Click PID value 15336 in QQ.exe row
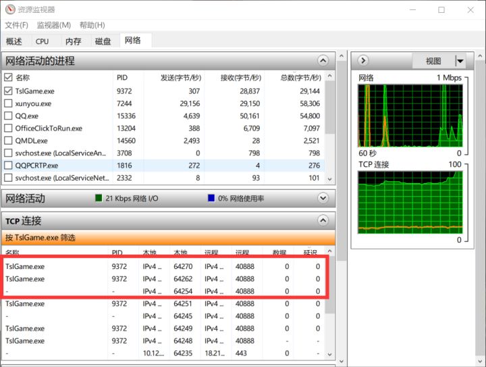Image resolution: width=486 pixels, height=367 pixels. [126, 116]
